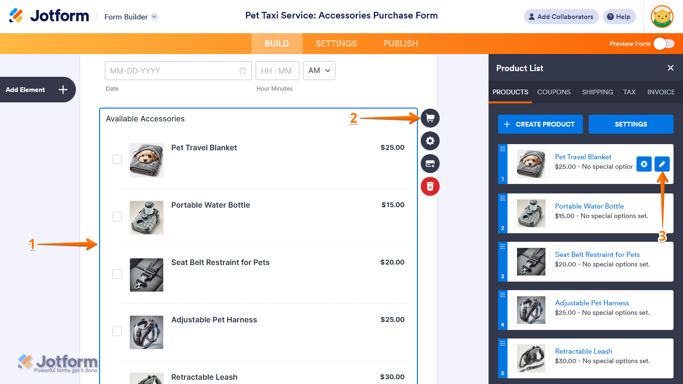Click the shopping cart products icon

[x=430, y=118]
